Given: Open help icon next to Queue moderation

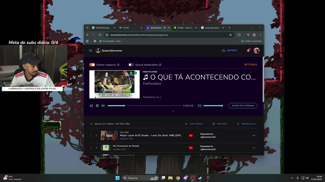Looking at the screenshot, I should (x=160, y=65).
